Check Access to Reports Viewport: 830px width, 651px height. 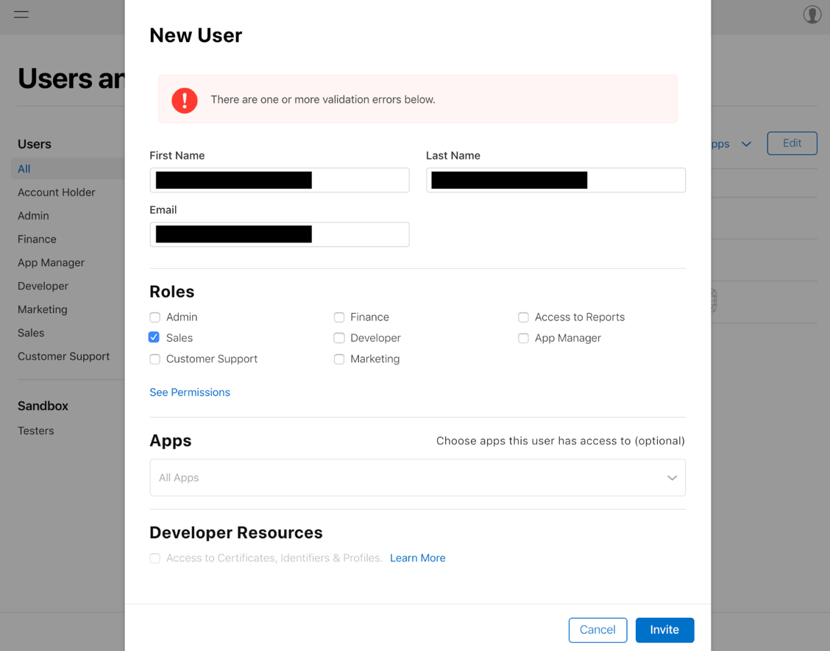[x=523, y=317]
